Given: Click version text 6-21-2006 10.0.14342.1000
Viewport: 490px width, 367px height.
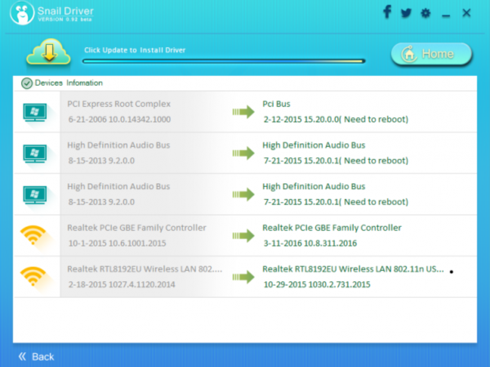Looking at the screenshot, I should tap(119, 119).
